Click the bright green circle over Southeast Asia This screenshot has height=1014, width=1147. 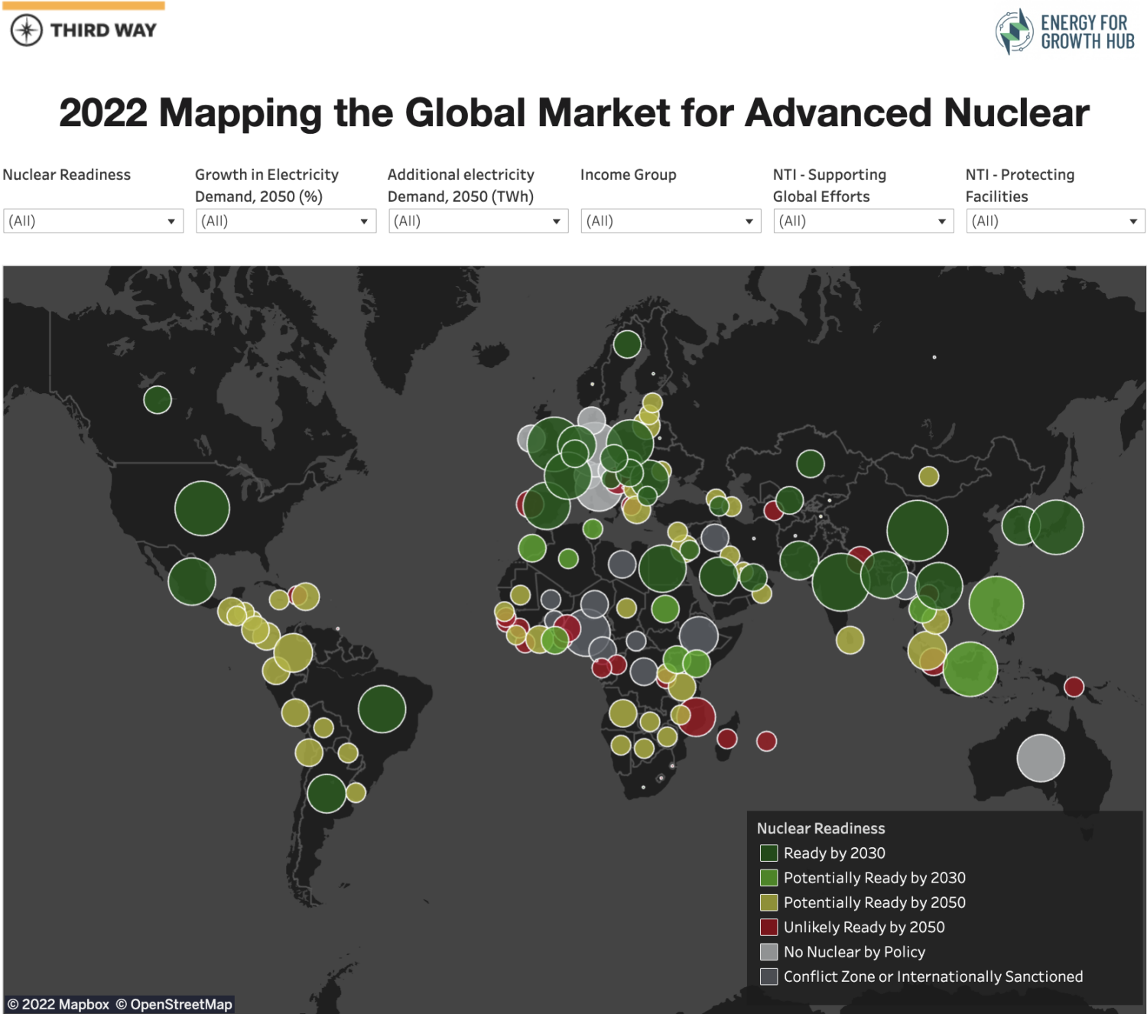point(996,604)
